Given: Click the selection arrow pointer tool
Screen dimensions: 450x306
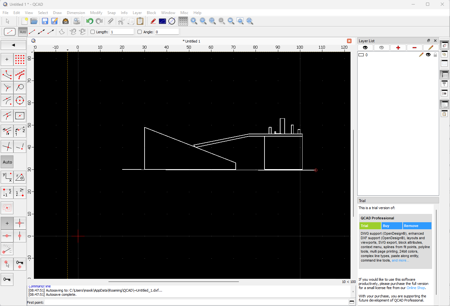Looking at the screenshot, I should click(x=8, y=21).
